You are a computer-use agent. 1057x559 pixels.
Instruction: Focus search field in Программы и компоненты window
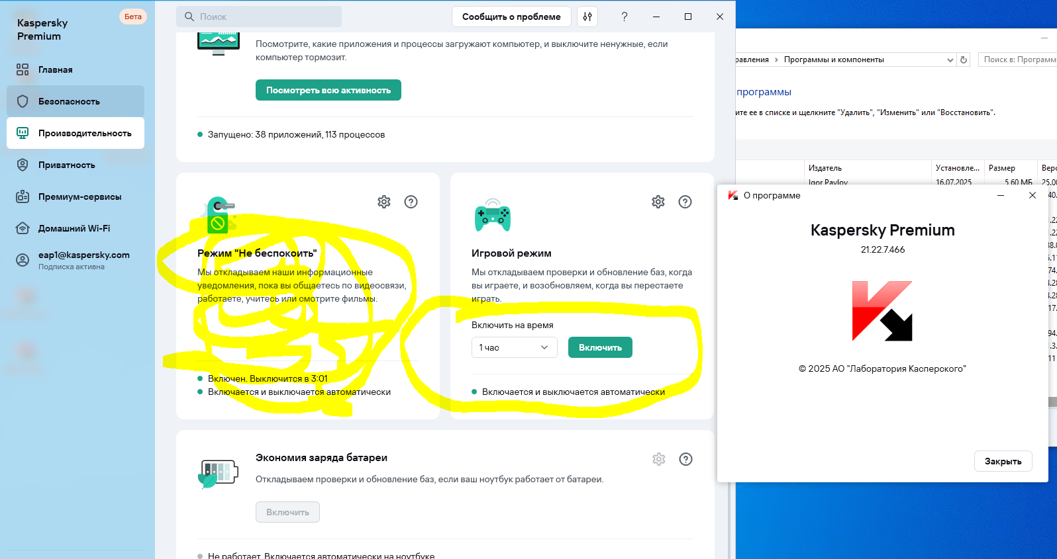click(1017, 60)
